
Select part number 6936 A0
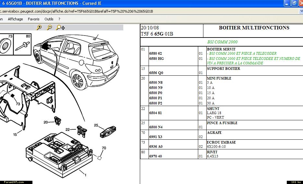pos(156,146)
